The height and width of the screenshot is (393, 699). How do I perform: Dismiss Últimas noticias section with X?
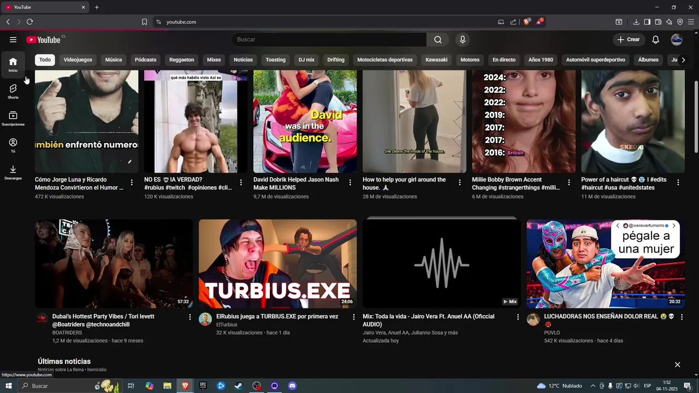tap(677, 365)
